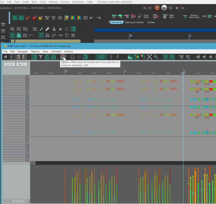216x204 pixels.
Task: Switch to the Recording toolbar tab
Action: pos(116,22)
